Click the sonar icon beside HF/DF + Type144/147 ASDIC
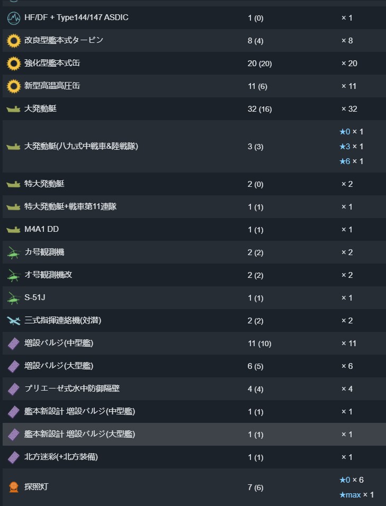Screen dimensions: 386x506 pos(14,18)
